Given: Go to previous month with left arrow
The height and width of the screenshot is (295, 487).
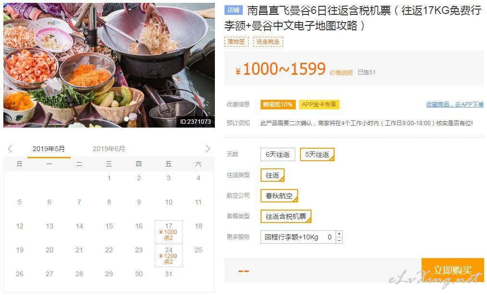Looking at the screenshot, I should tap(10, 149).
